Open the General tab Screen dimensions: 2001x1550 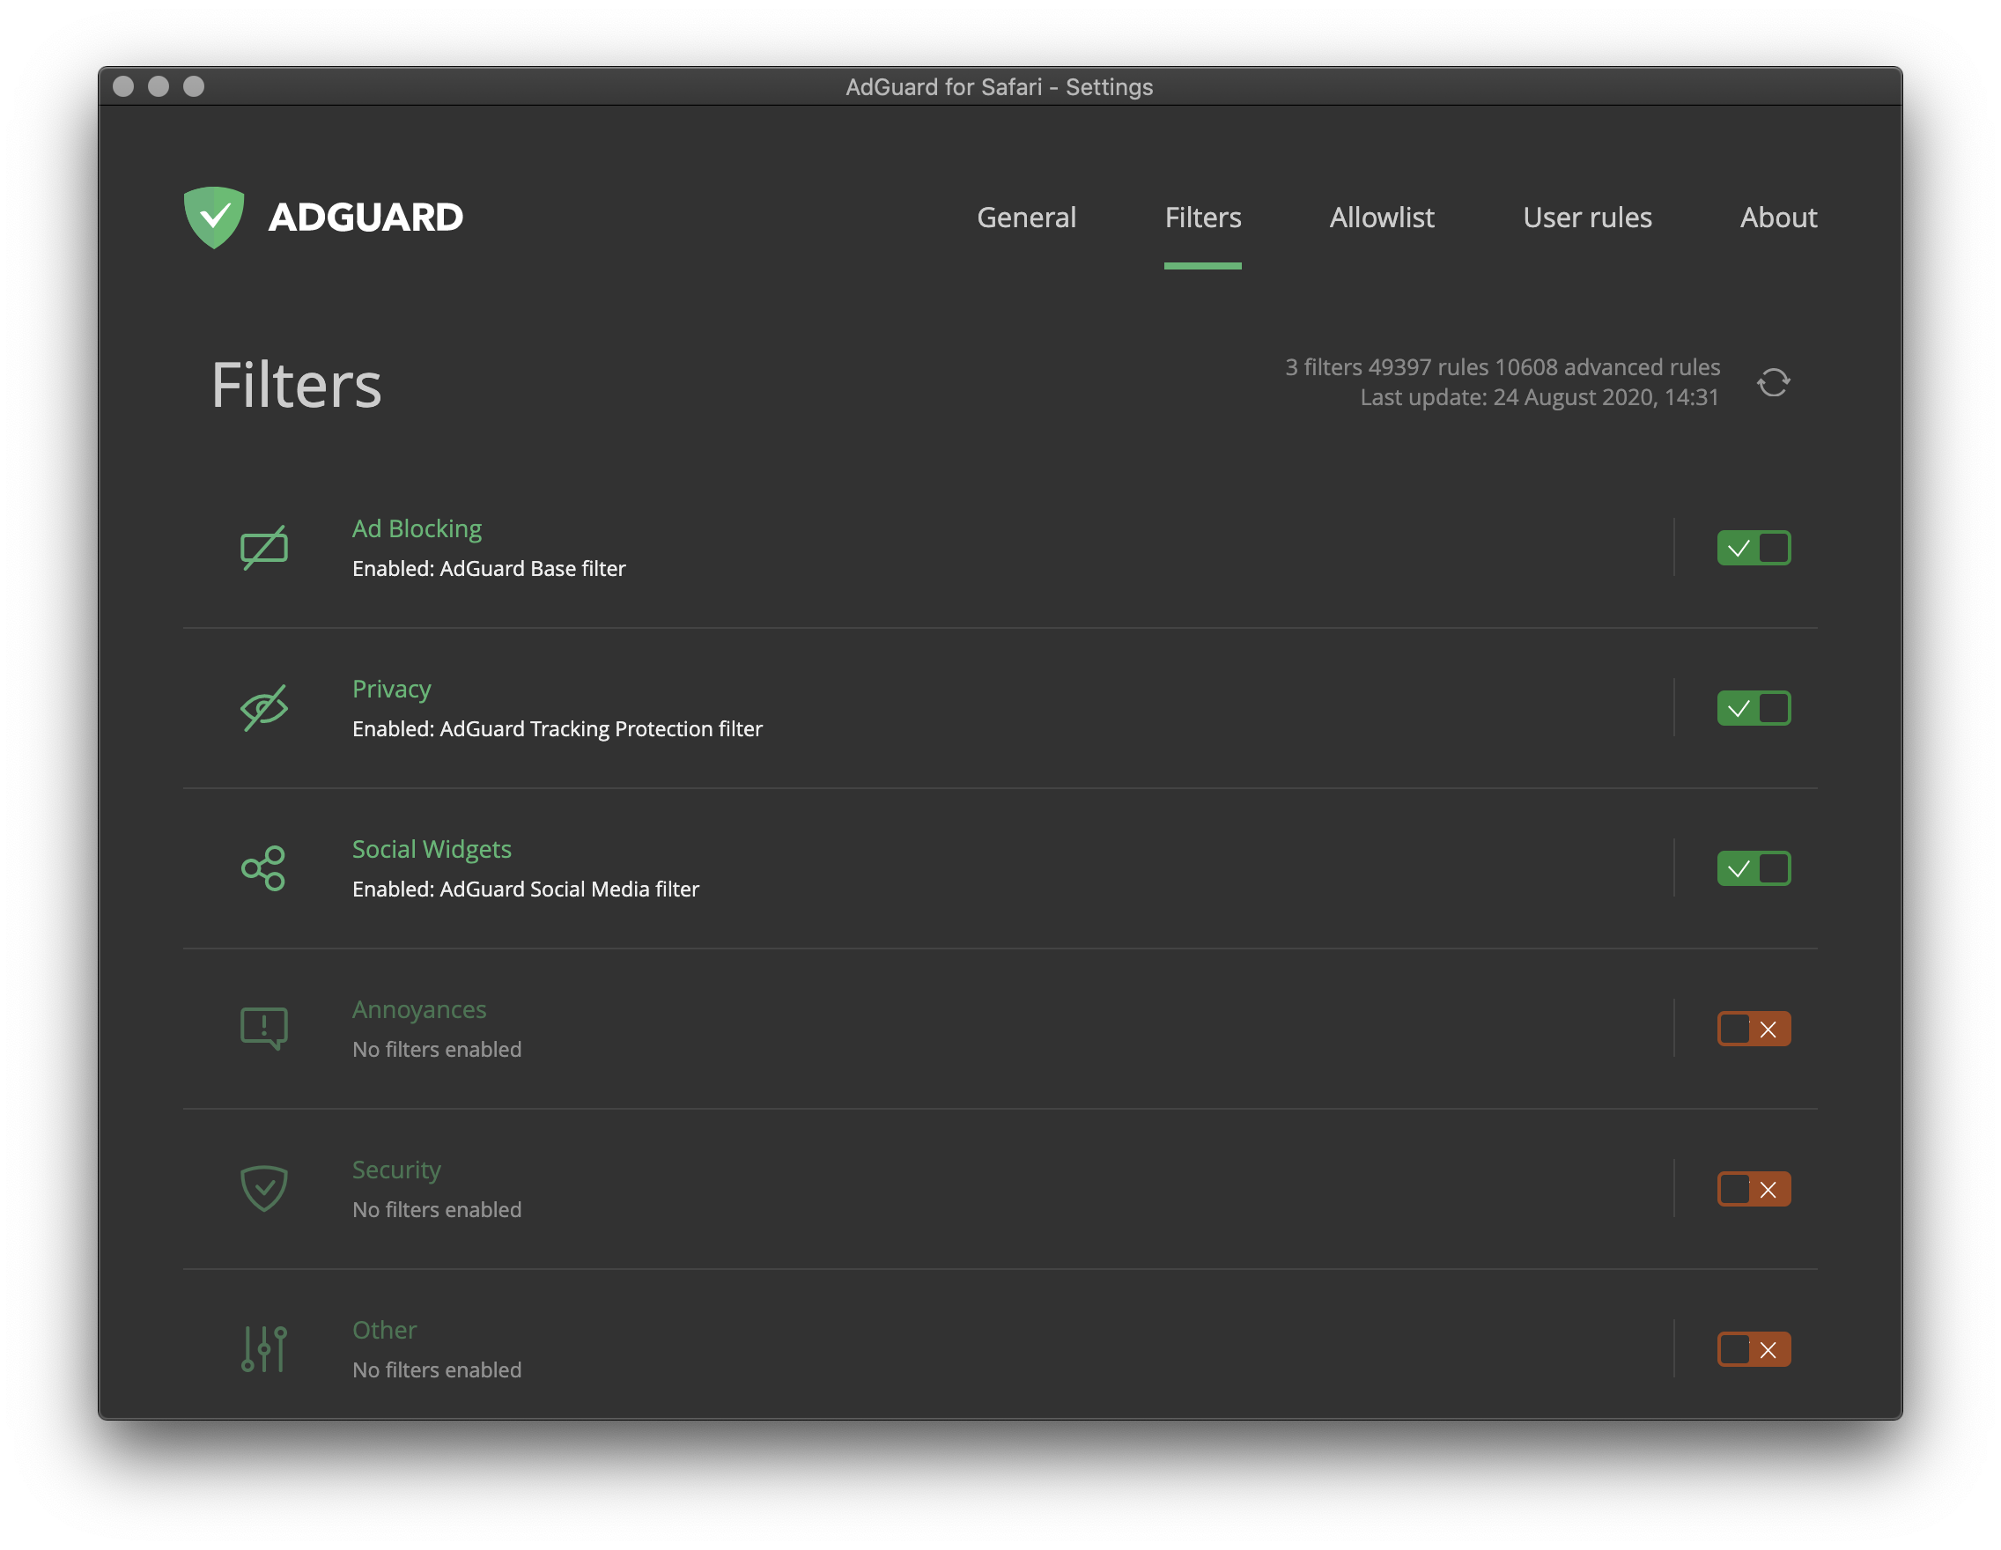(1026, 218)
